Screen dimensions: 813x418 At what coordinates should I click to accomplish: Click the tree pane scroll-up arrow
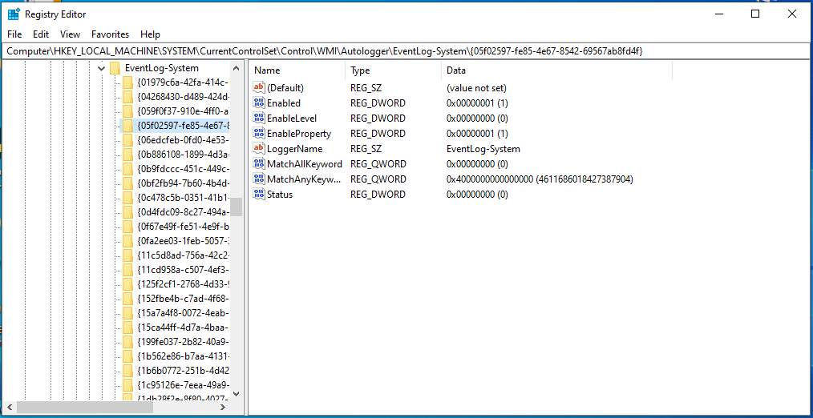(237, 68)
